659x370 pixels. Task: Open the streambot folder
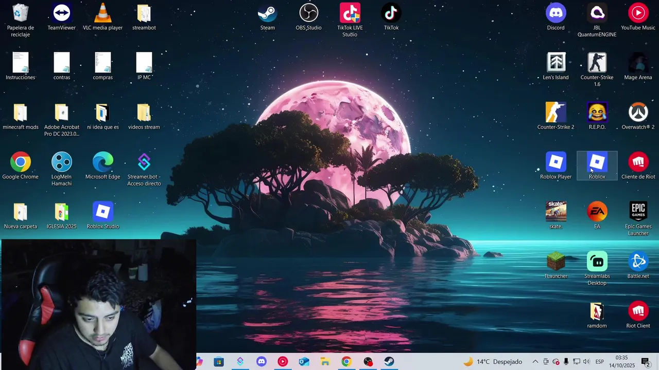(144, 17)
